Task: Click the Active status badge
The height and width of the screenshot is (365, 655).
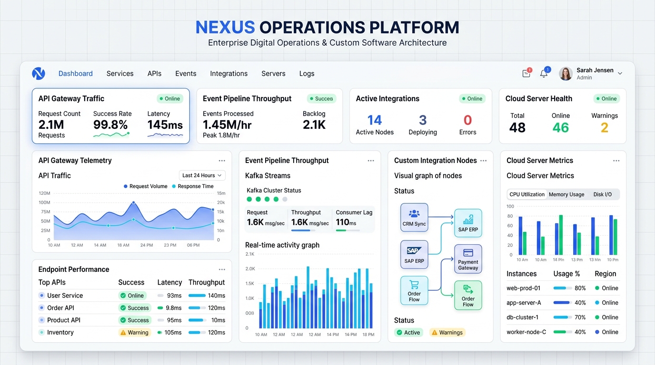Action: [x=408, y=333]
